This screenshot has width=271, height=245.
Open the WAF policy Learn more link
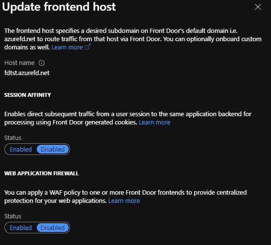point(124,201)
